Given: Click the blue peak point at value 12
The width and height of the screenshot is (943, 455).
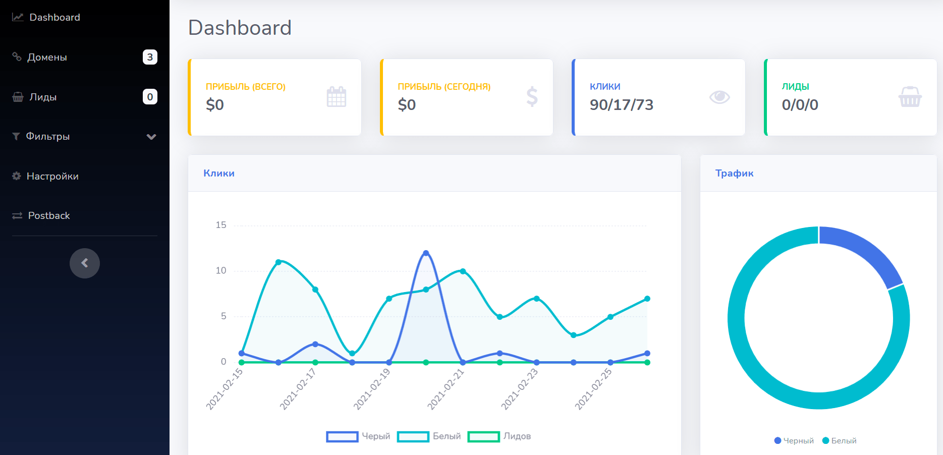Looking at the screenshot, I should pyautogui.click(x=426, y=253).
